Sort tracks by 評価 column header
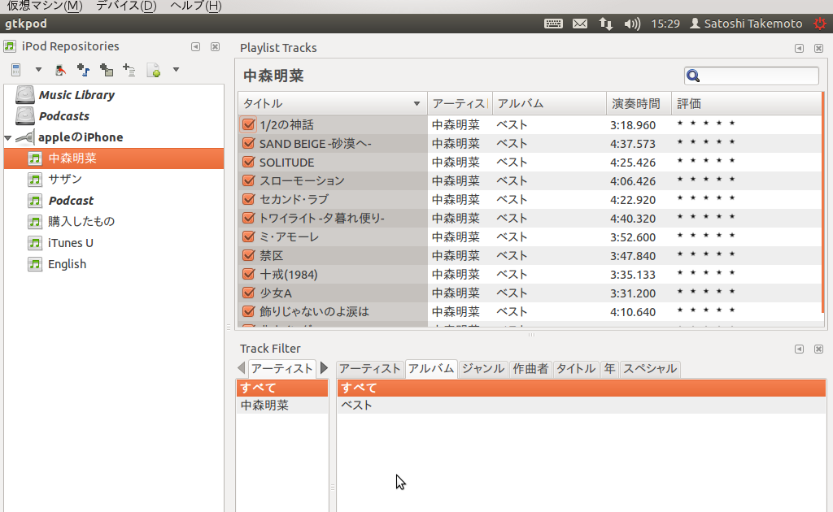This screenshot has width=833, height=512. pyautogui.click(x=746, y=103)
